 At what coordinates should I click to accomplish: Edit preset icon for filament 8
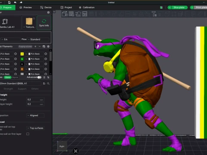[46, 69]
